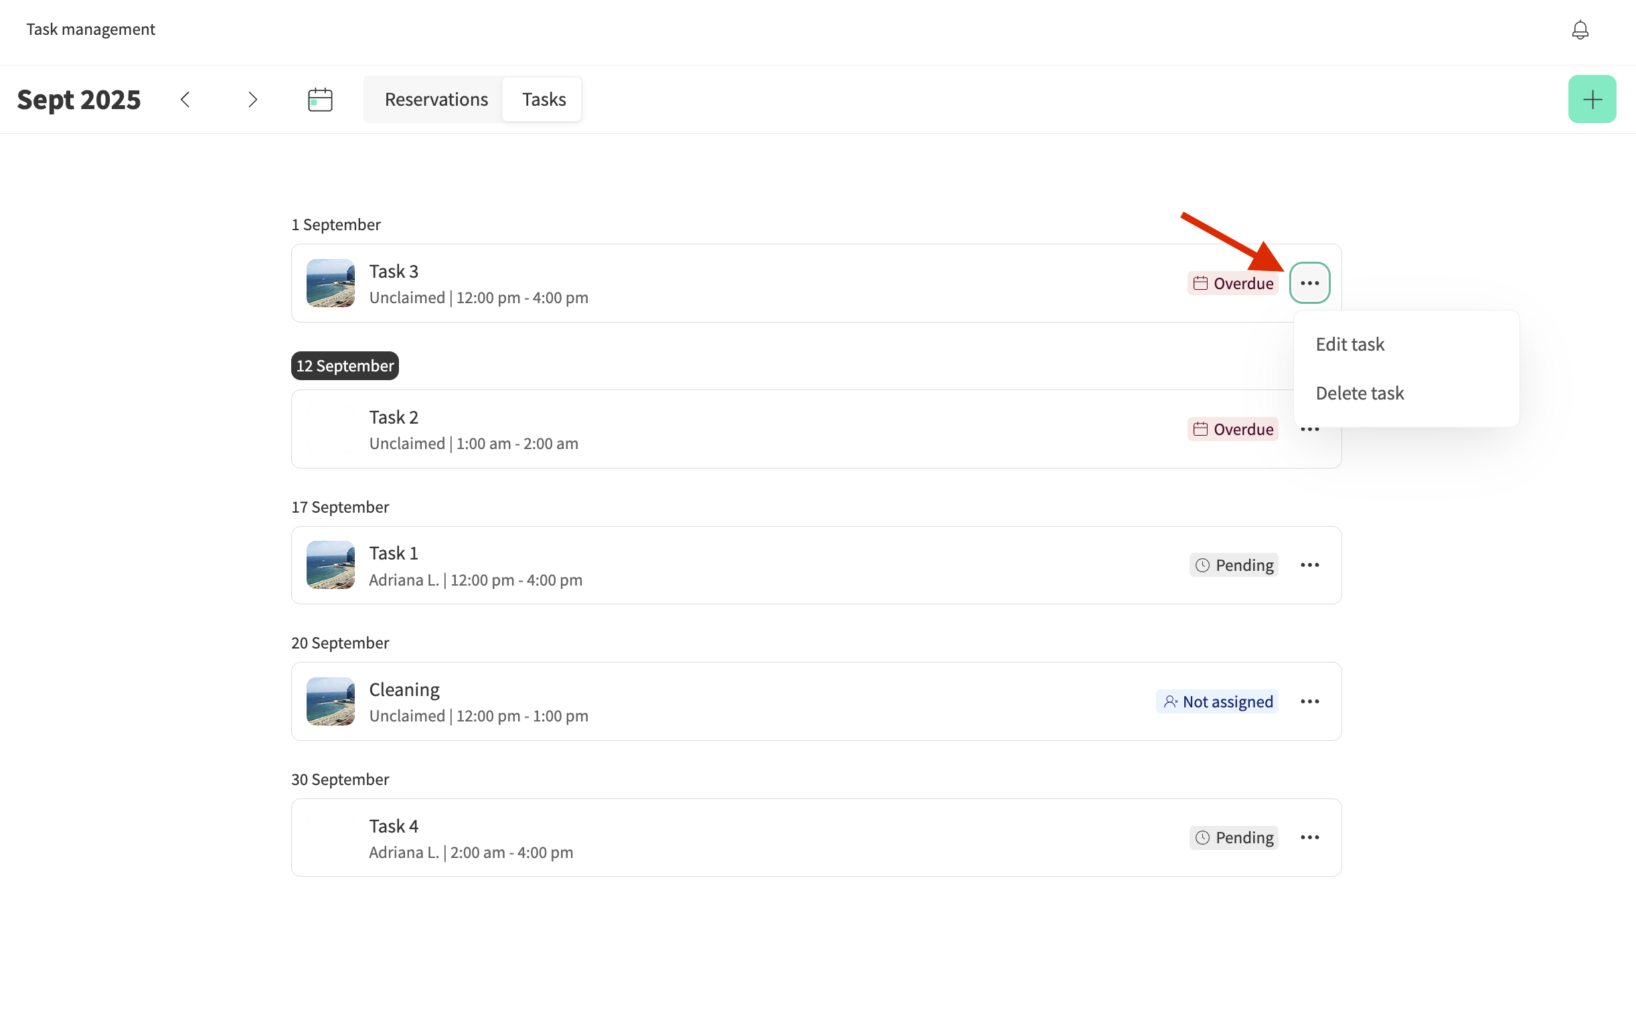
Task: Open Cleaning task three-dot menu
Action: pos(1309,701)
